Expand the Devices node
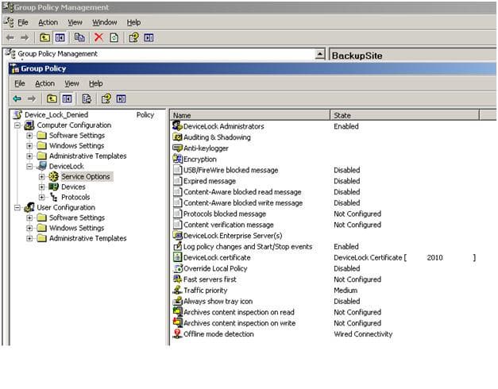 [41, 187]
